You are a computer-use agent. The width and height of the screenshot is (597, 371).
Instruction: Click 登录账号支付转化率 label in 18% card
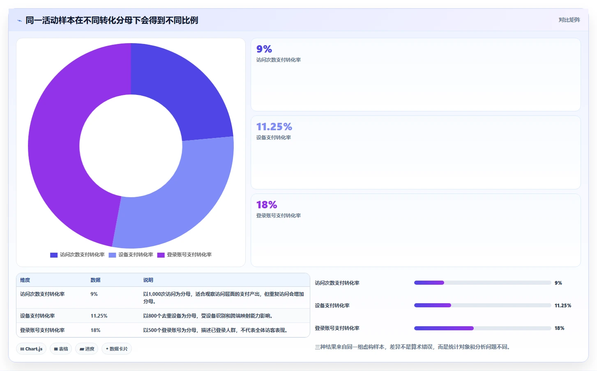pyautogui.click(x=279, y=216)
